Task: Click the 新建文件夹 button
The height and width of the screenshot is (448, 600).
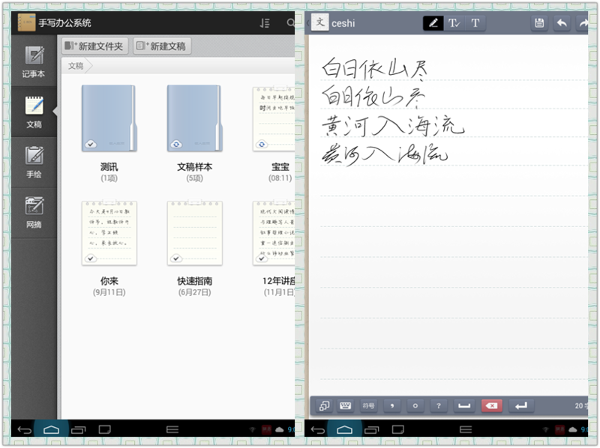Action: (94, 46)
